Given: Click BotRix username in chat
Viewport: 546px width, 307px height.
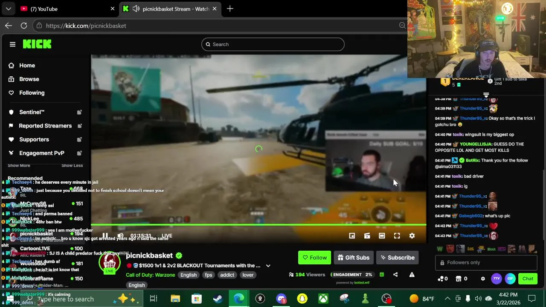Looking at the screenshot, I should point(472,160).
